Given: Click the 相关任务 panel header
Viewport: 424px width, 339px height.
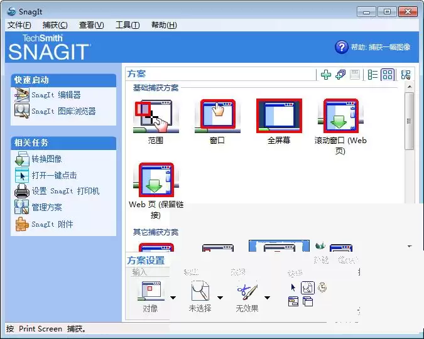Looking at the screenshot, I should click(x=63, y=143).
